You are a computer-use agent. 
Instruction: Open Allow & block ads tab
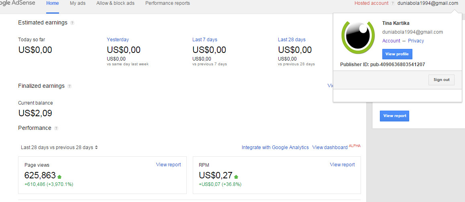point(115,3)
